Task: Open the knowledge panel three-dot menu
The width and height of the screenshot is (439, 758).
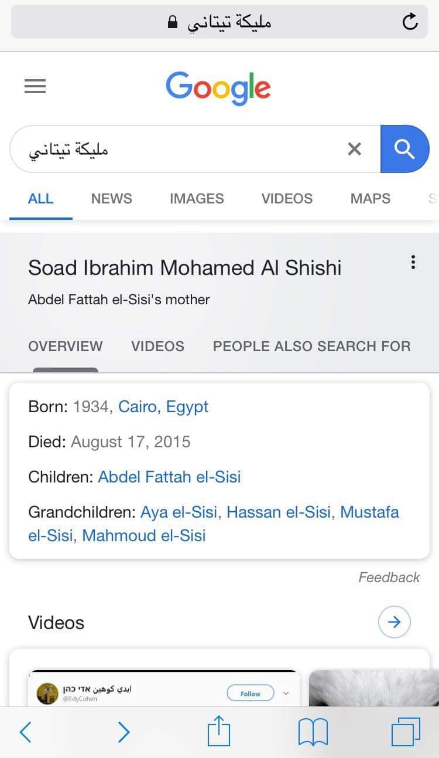Action: click(413, 262)
